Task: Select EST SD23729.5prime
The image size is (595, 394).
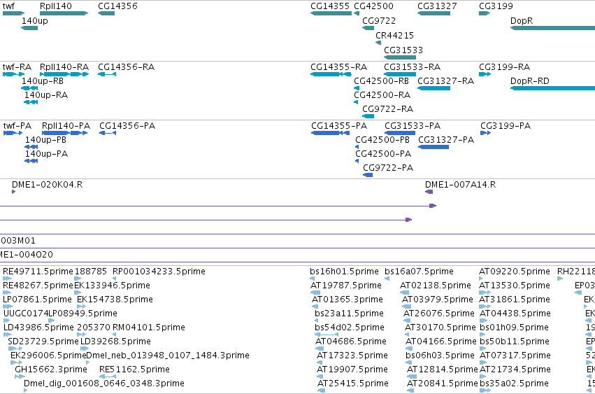Action: [x=43, y=342]
